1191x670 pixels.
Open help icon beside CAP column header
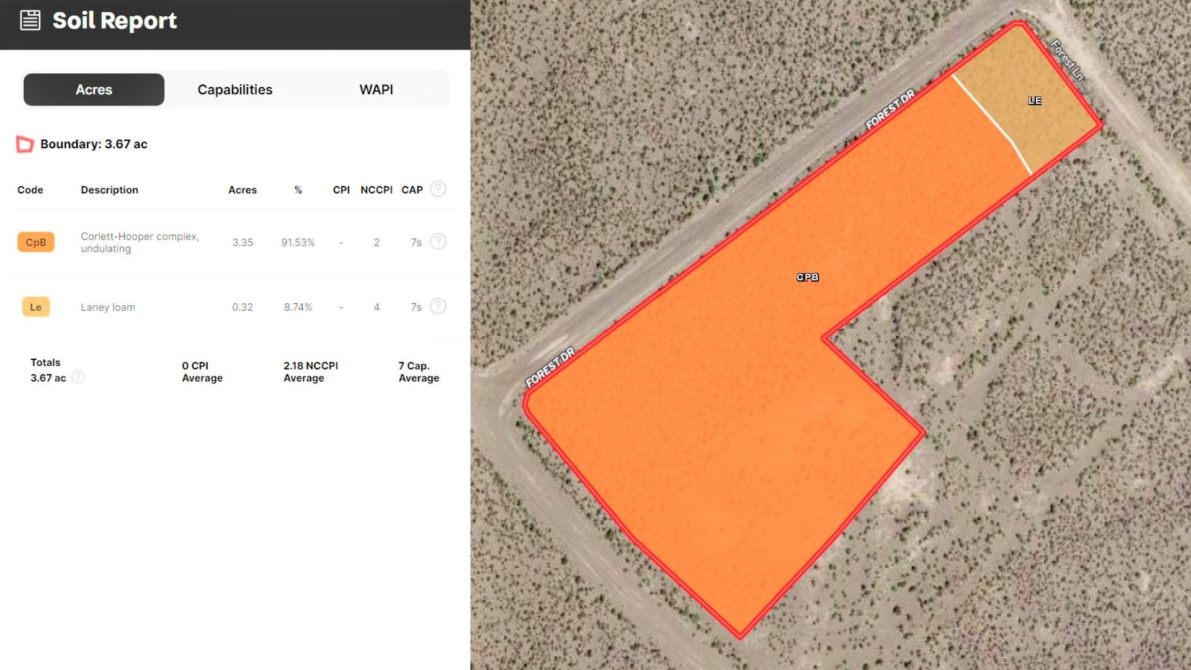click(438, 189)
